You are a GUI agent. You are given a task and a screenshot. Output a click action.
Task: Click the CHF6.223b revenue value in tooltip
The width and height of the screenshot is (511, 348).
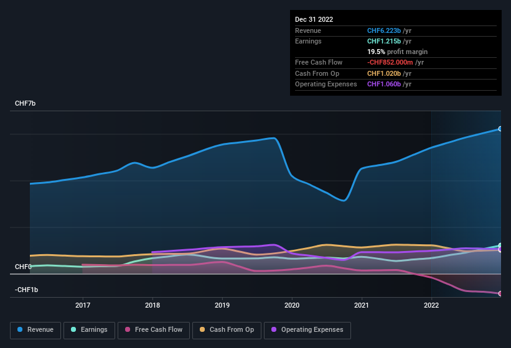[x=384, y=30]
